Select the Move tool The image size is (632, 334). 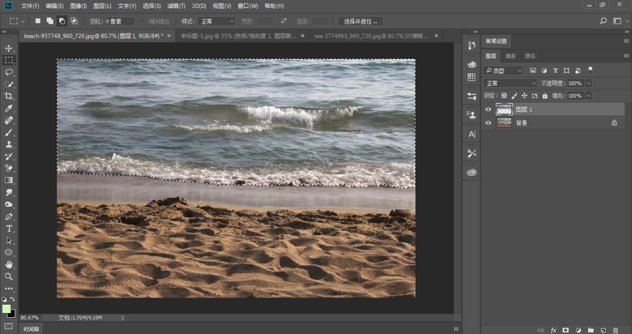pyautogui.click(x=9, y=48)
